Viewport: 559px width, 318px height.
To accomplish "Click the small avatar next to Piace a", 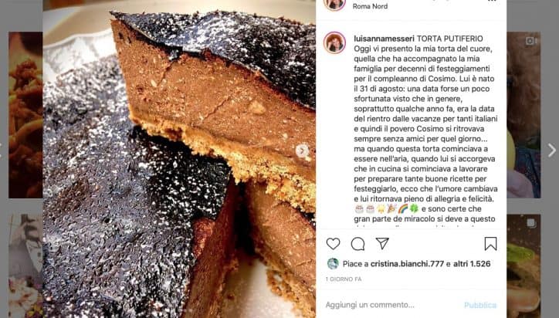I will (333, 264).
